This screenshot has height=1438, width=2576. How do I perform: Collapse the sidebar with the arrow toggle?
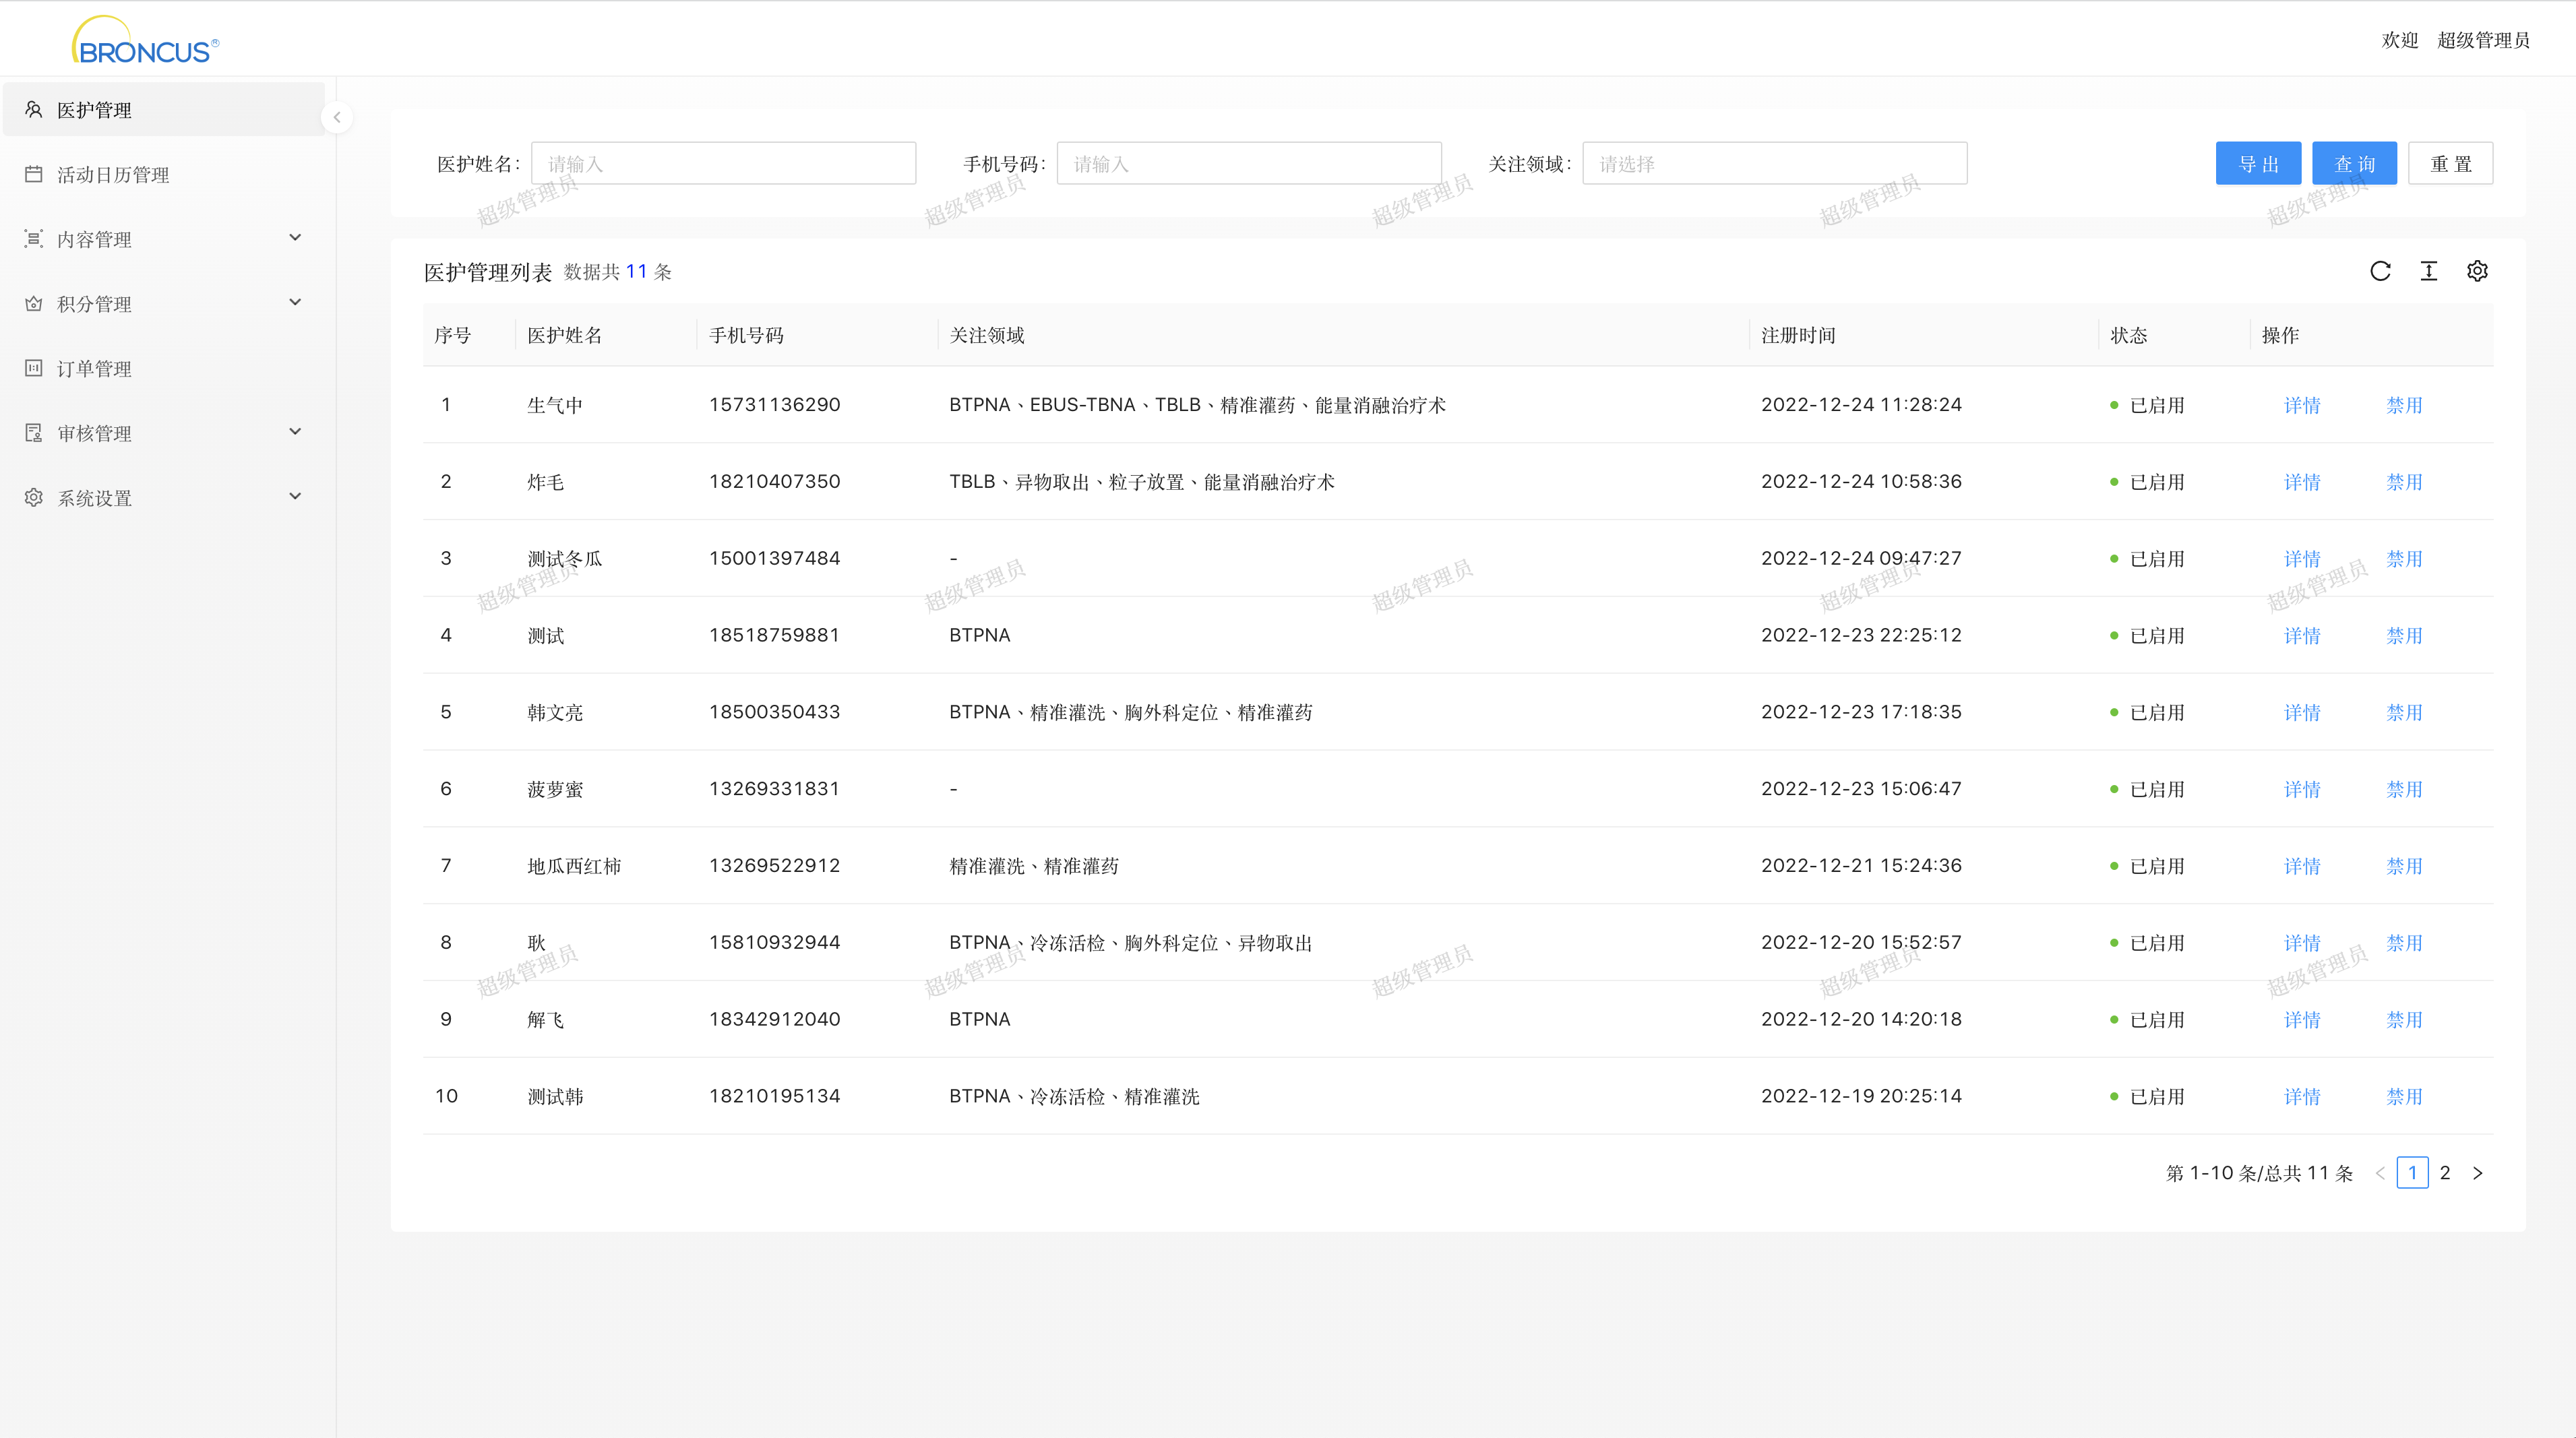(337, 117)
